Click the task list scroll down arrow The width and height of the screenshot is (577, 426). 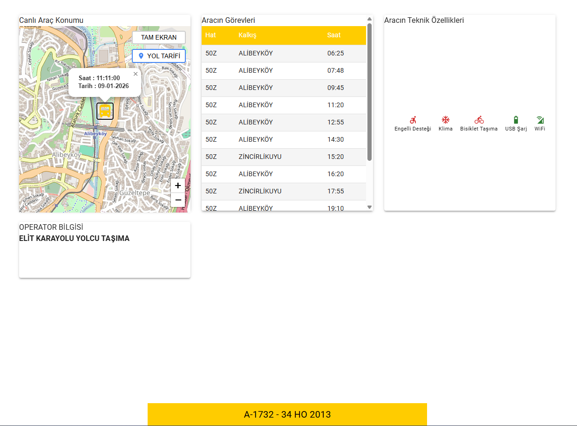point(370,207)
